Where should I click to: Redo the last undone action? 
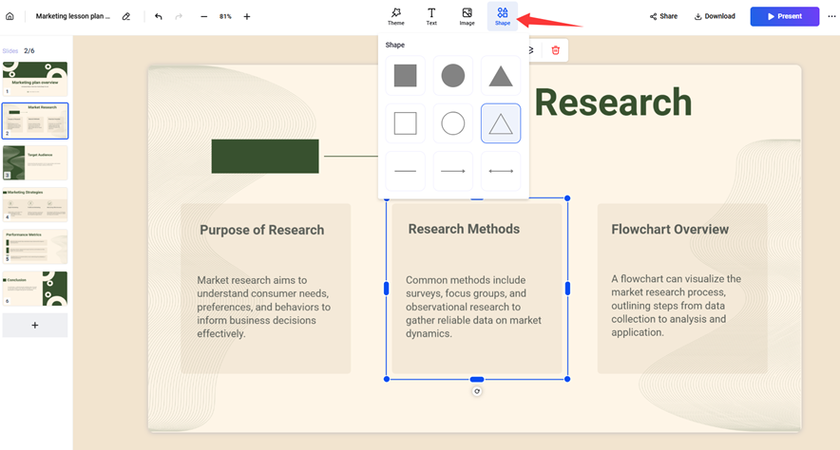[179, 16]
